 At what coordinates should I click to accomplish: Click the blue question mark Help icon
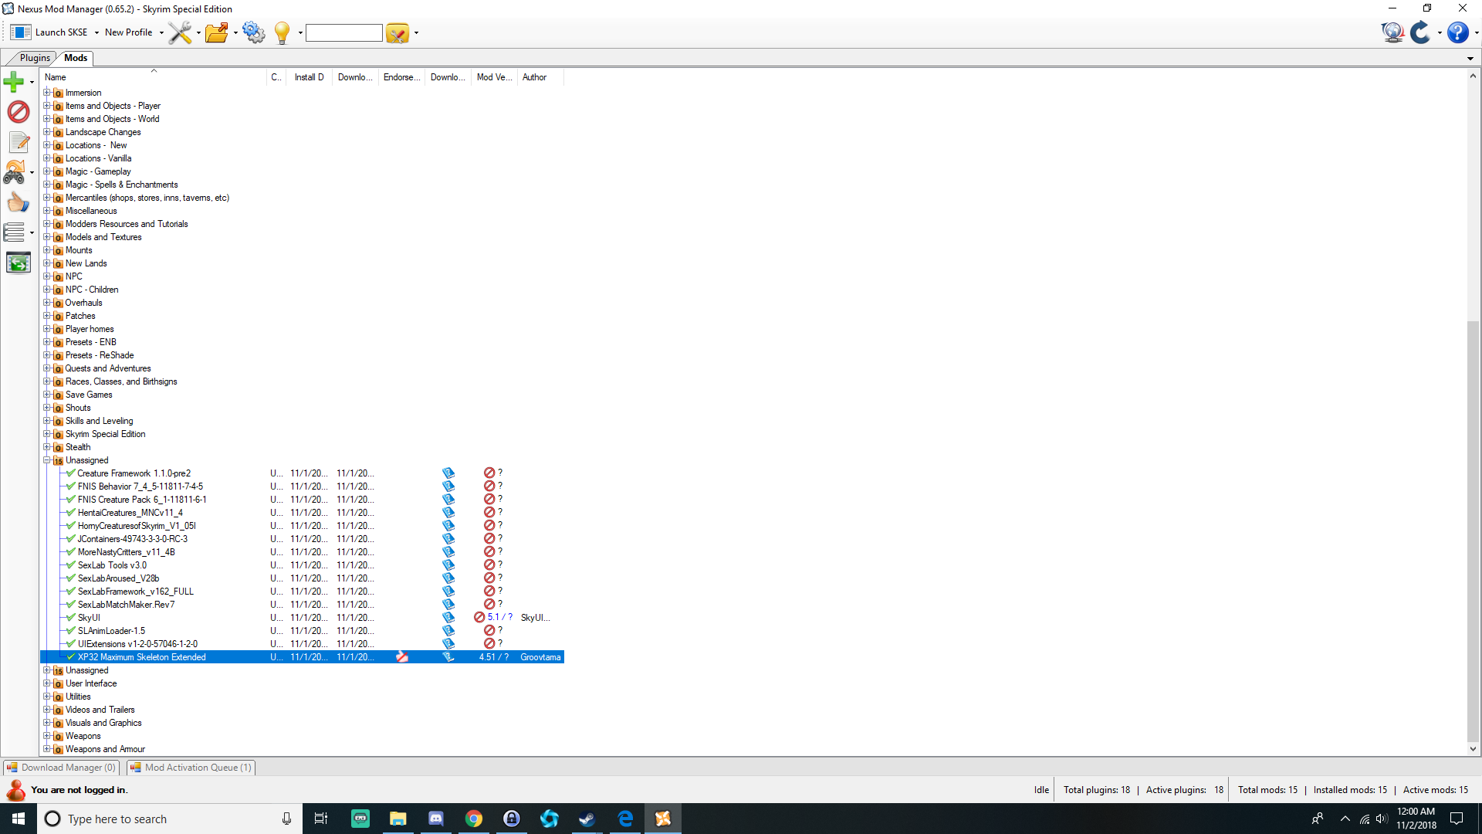click(1457, 32)
